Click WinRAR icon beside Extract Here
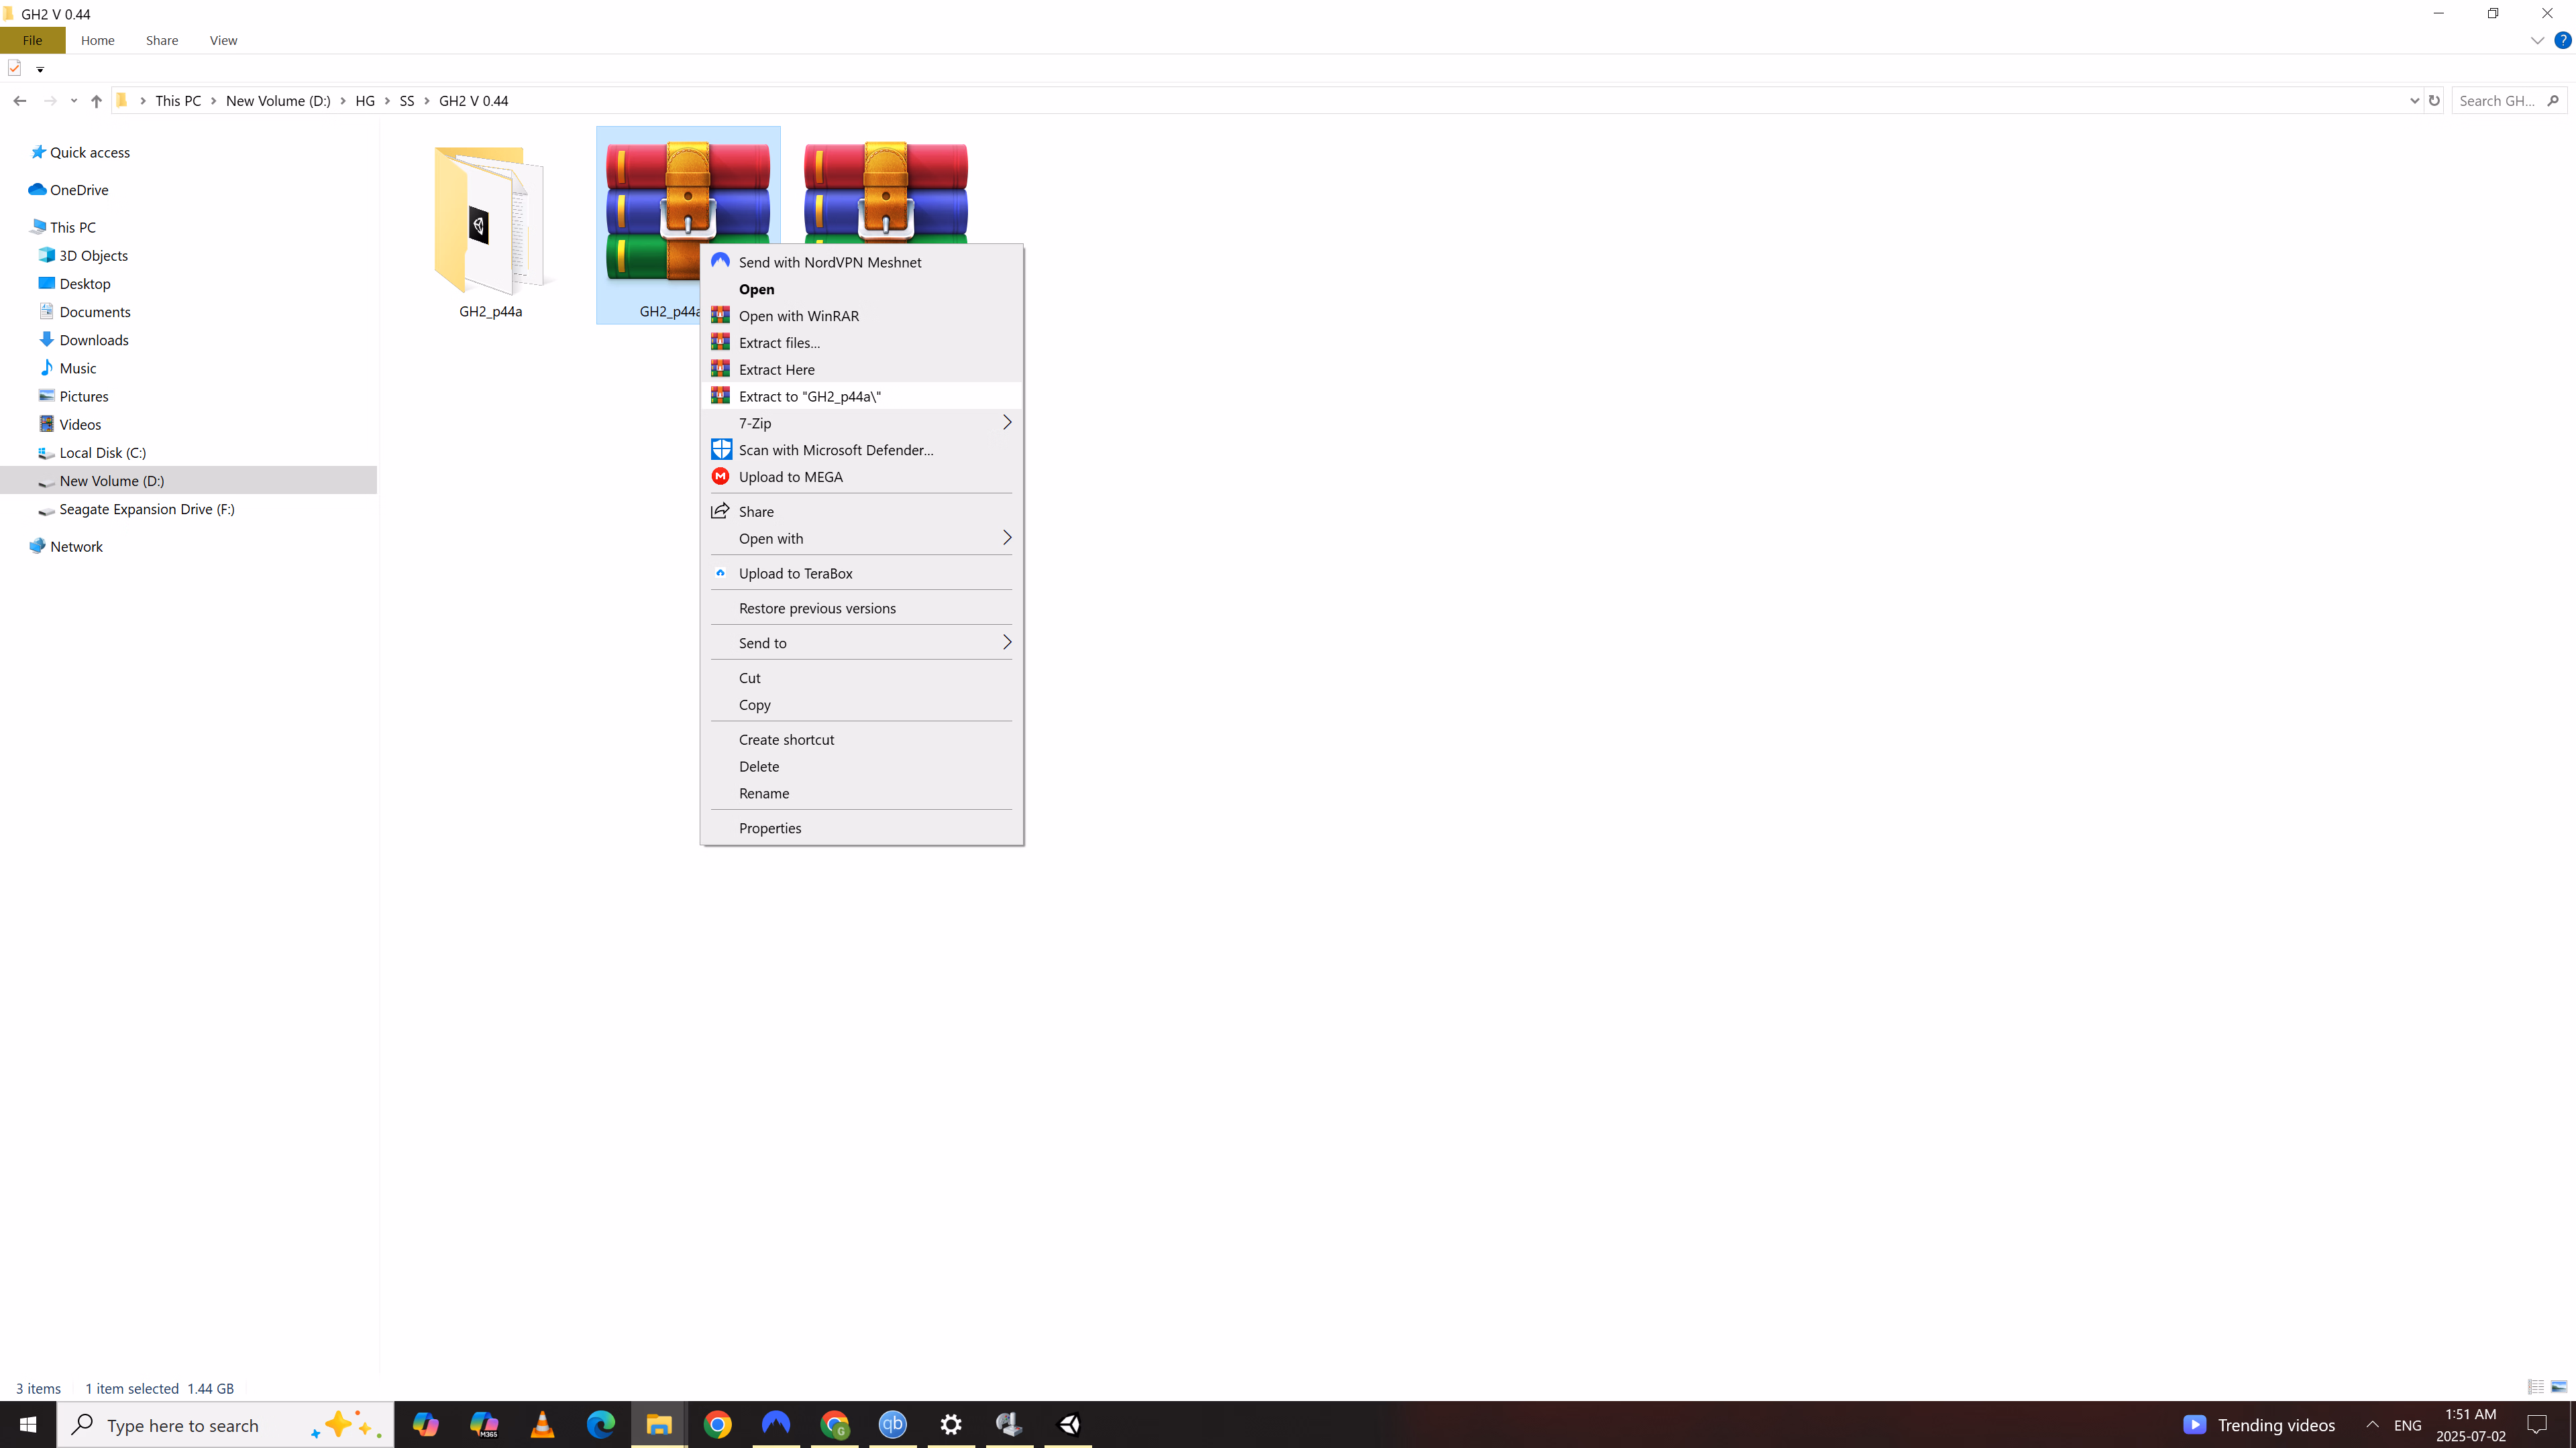This screenshot has height=1448, width=2576. 720,369
